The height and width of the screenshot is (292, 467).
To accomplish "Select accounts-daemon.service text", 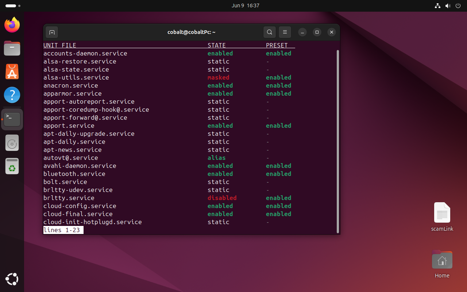I will point(85,53).
